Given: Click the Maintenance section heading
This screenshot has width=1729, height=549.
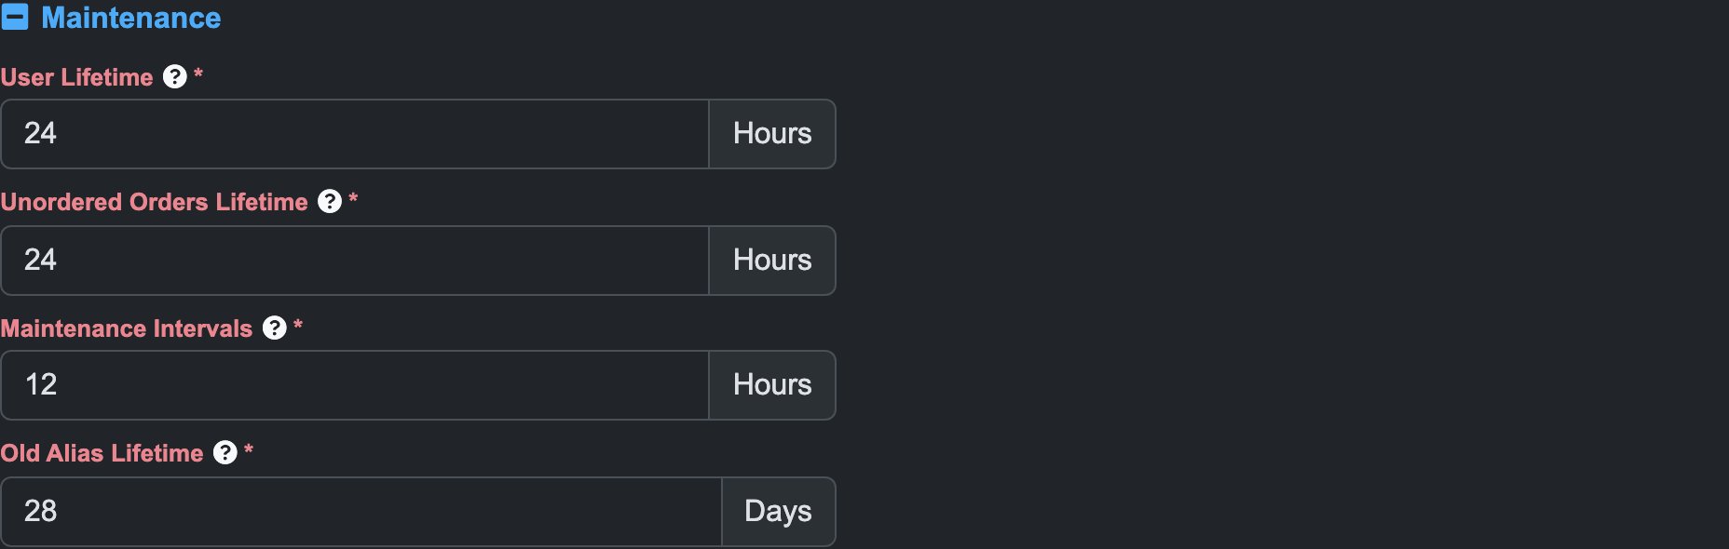Looking at the screenshot, I should (x=131, y=18).
